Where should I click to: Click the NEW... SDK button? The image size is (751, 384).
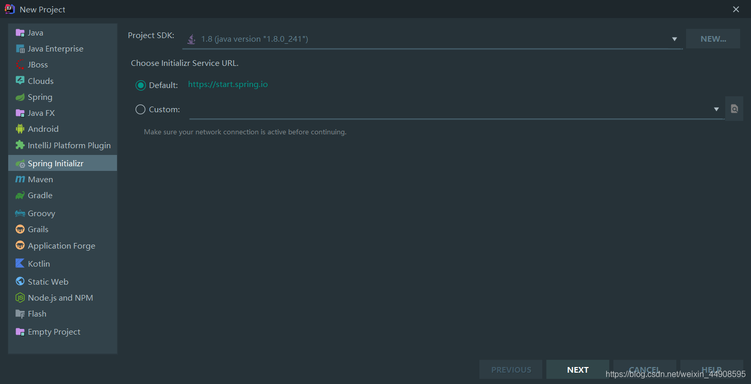713,39
